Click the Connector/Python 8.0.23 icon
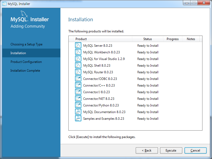Screen dimensions: 212x159 pyautogui.click(x=78, y=105)
